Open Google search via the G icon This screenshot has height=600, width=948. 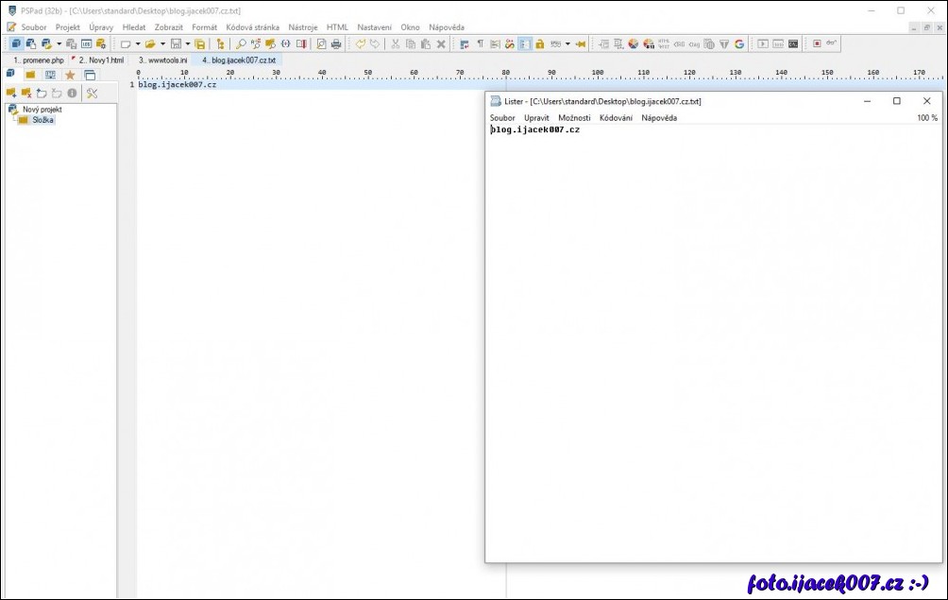click(x=739, y=44)
